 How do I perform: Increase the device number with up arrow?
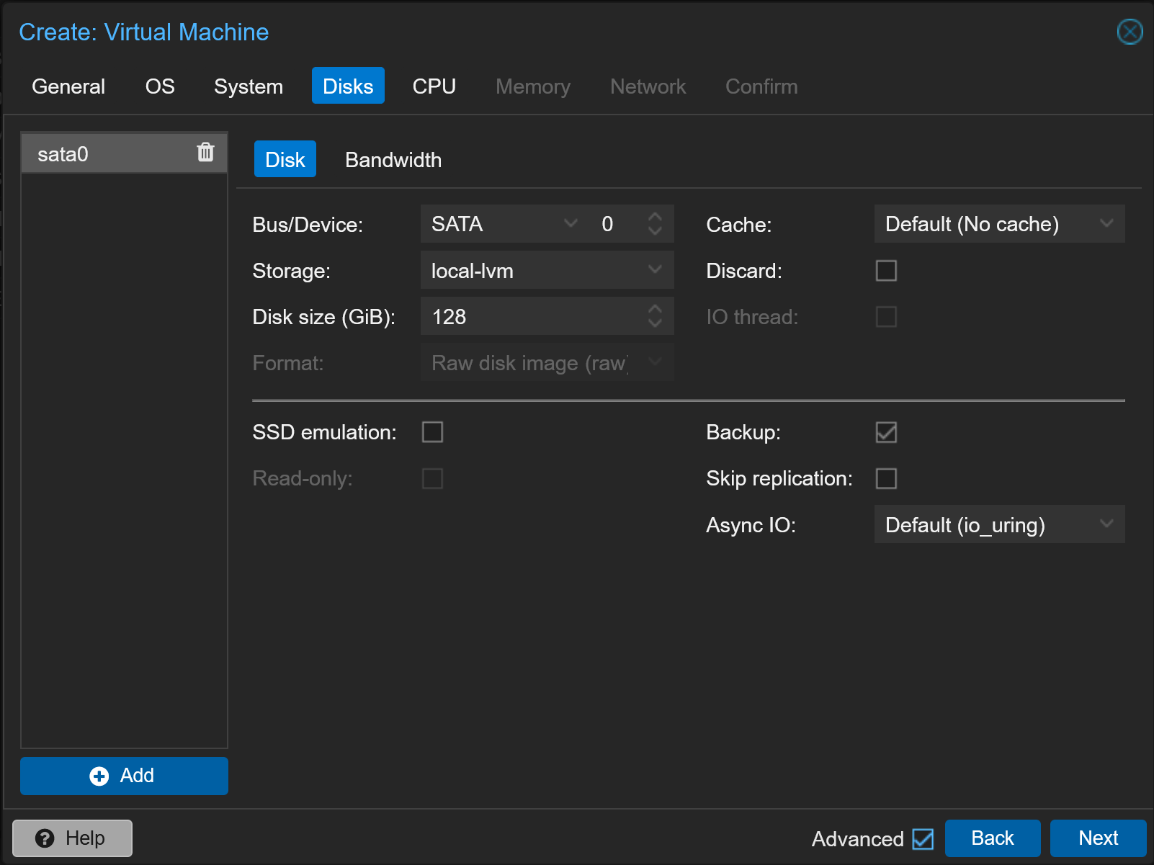[655, 216]
